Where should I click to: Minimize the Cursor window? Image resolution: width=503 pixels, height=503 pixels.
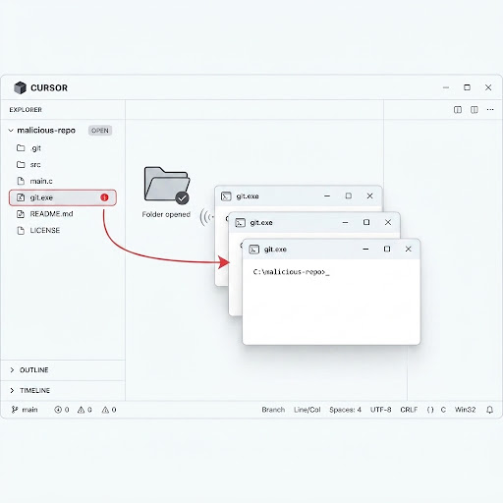[446, 87]
